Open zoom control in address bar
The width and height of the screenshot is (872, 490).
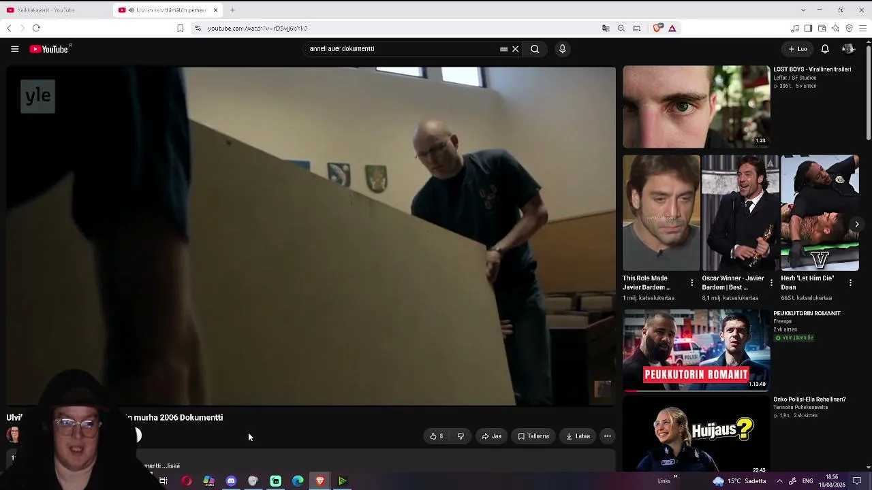click(621, 28)
